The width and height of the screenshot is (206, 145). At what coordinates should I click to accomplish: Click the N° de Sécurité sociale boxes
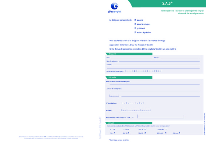[x=143, y=71]
